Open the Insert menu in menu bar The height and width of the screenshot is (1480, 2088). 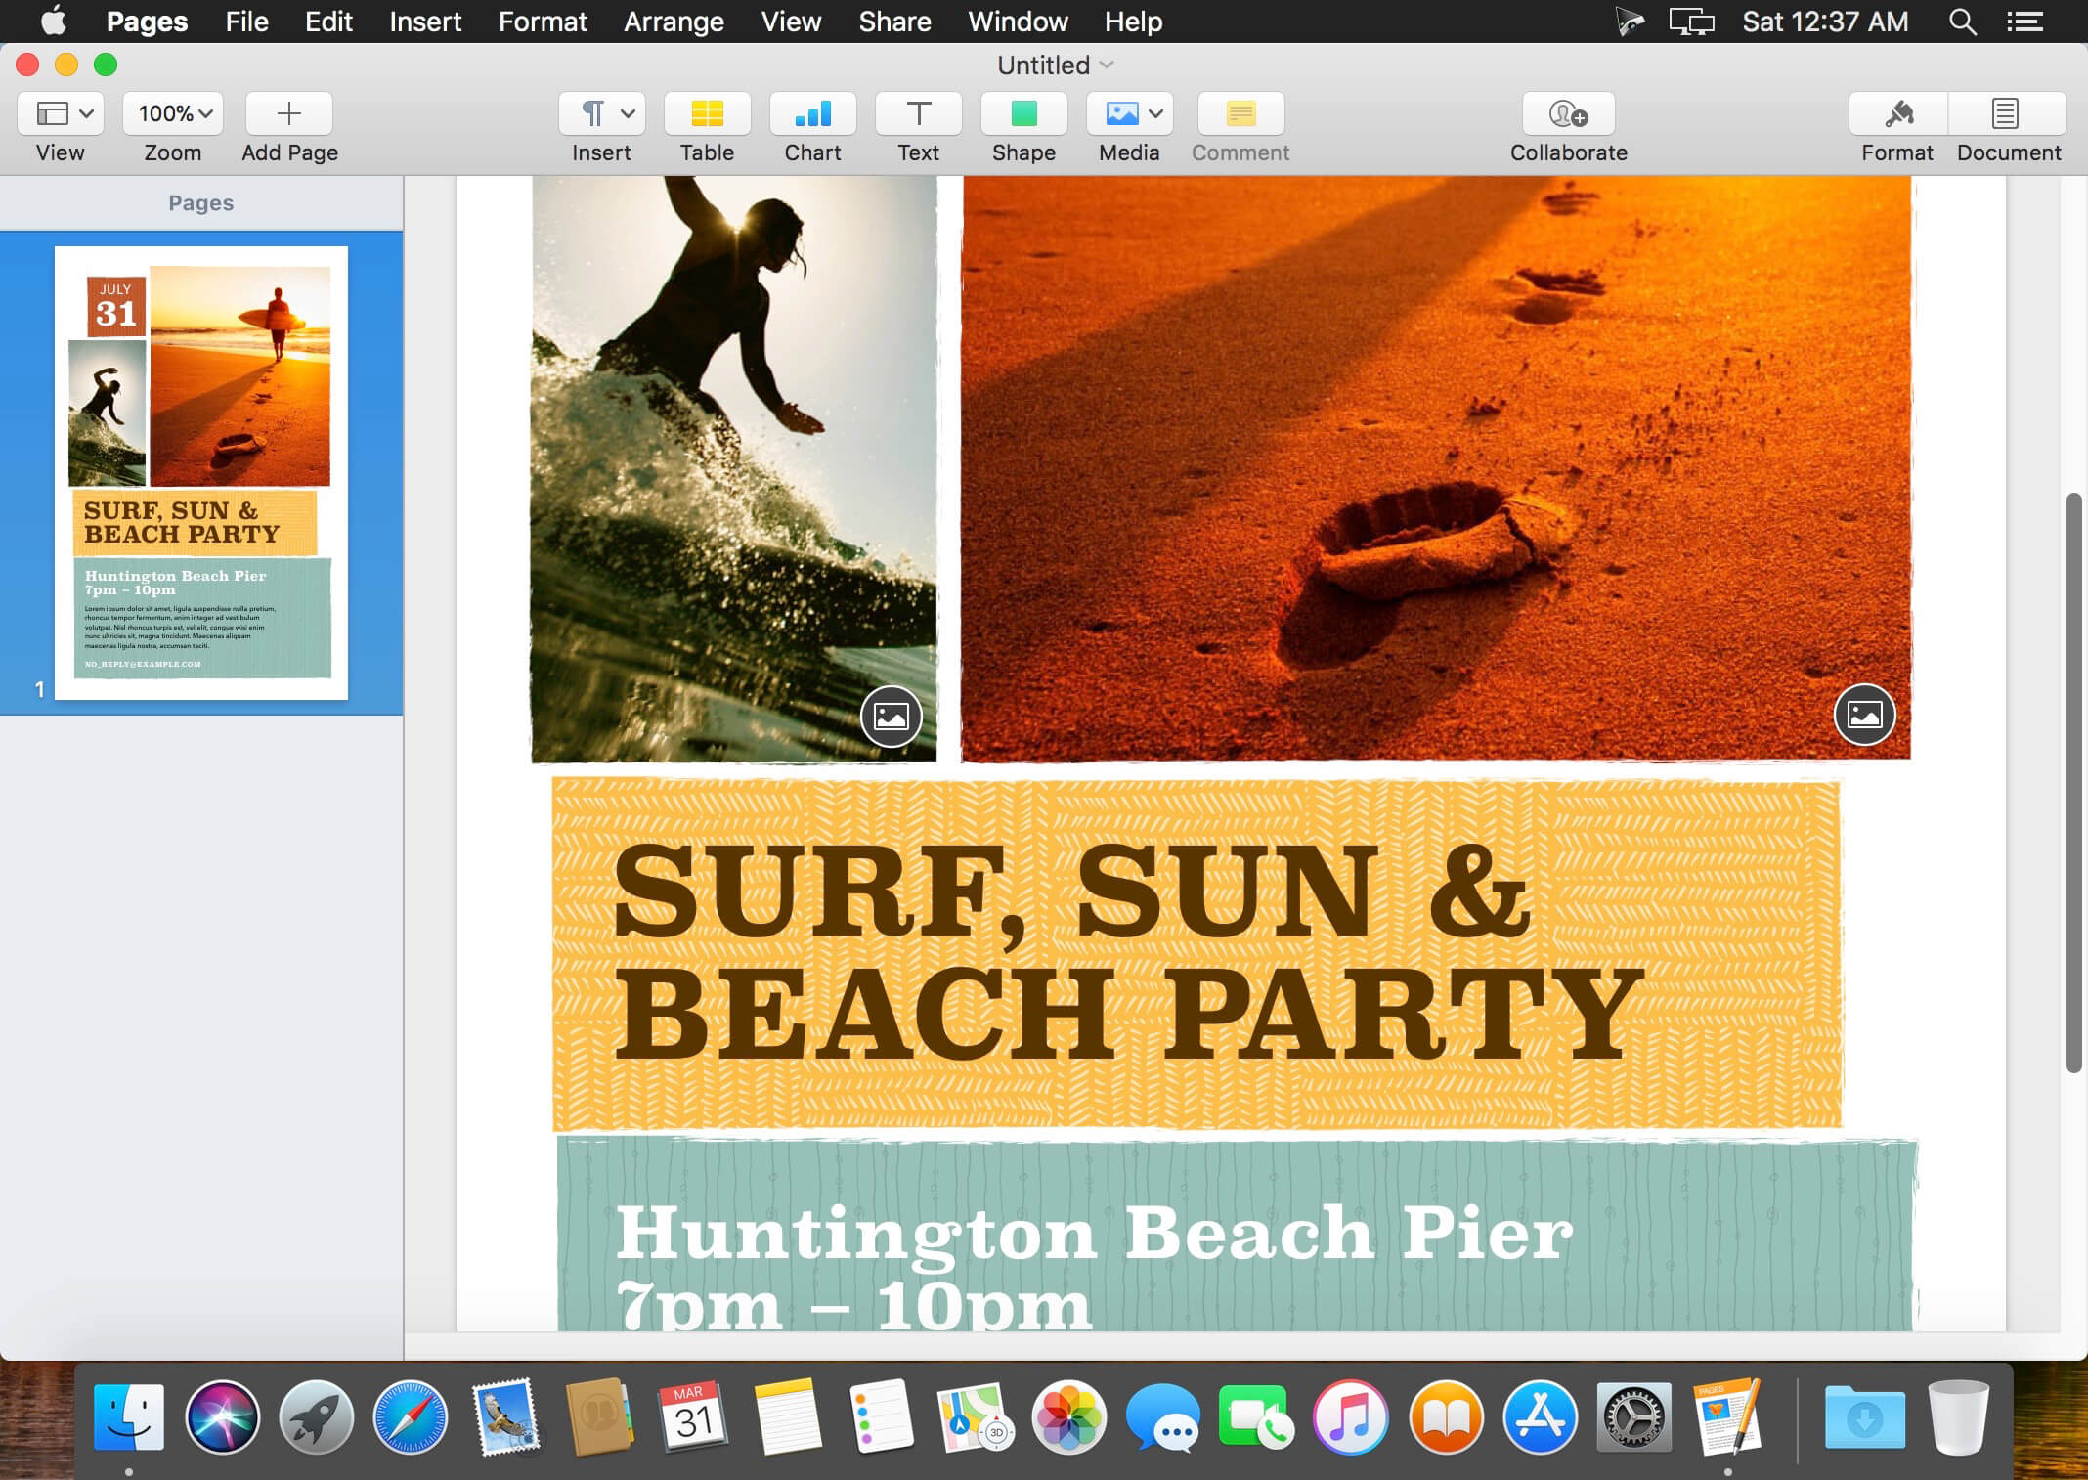point(425,22)
